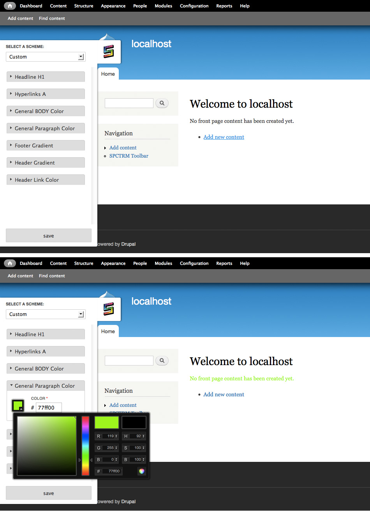This screenshot has height=511, width=370.
Task: Click the bright green new-color preview box
Action: 107,422
